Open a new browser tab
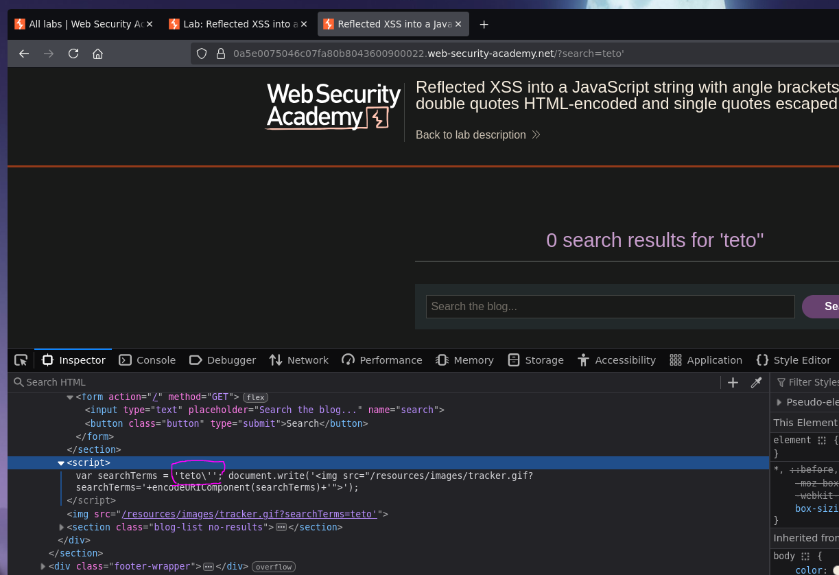839x575 pixels. pyautogui.click(x=484, y=24)
